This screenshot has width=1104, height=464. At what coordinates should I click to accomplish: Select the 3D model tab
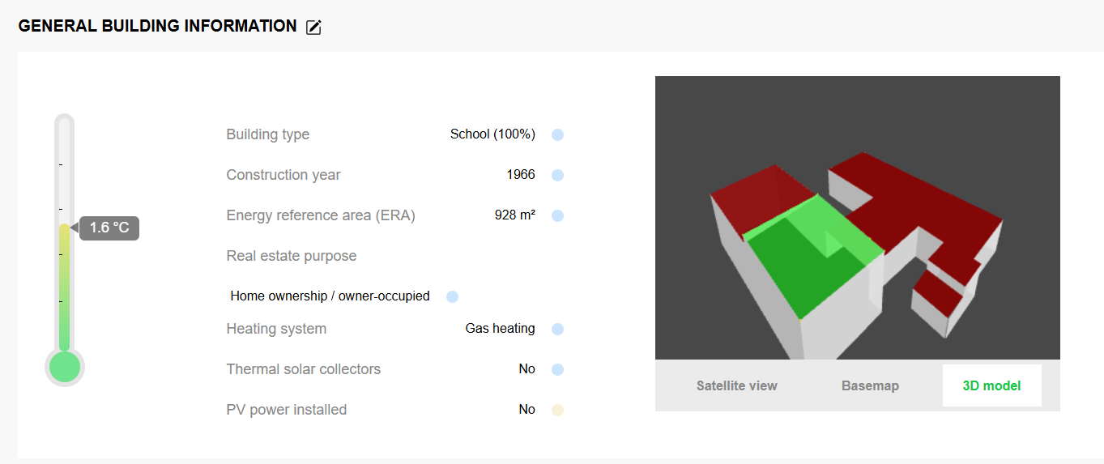(991, 386)
